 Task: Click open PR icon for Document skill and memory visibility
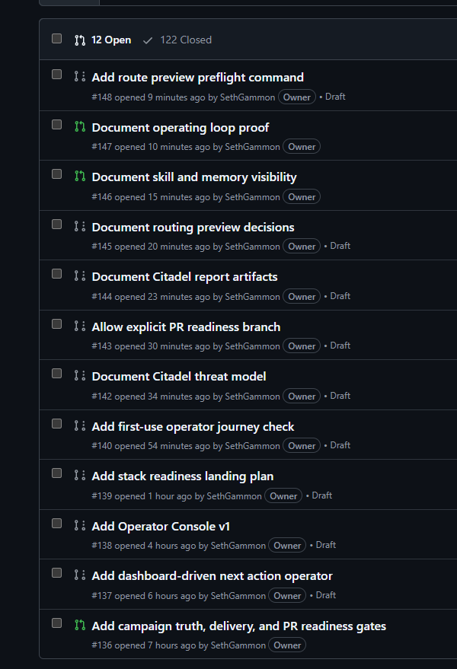pos(80,176)
